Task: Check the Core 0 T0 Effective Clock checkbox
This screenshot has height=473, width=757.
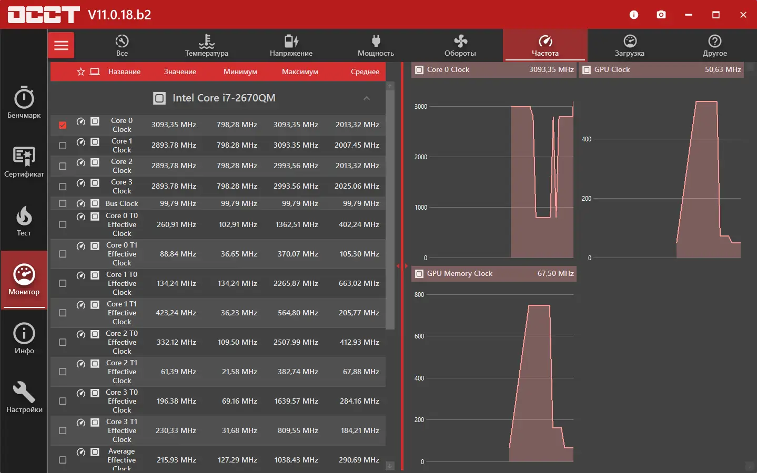Action: pyautogui.click(x=63, y=224)
